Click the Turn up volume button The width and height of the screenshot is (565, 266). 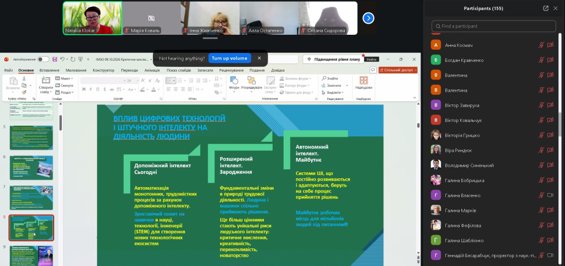coord(230,58)
